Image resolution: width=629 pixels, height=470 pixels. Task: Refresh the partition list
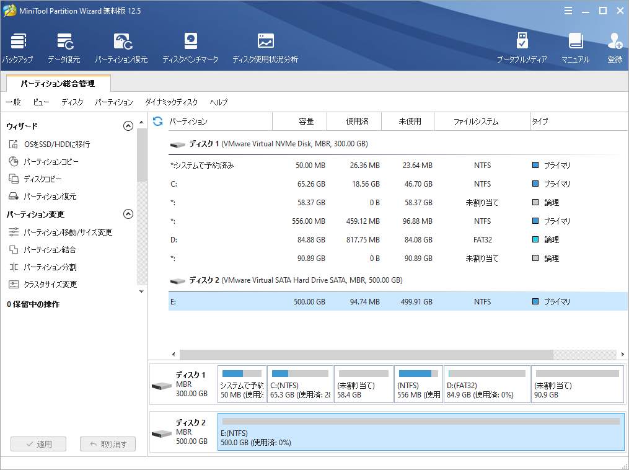(159, 121)
